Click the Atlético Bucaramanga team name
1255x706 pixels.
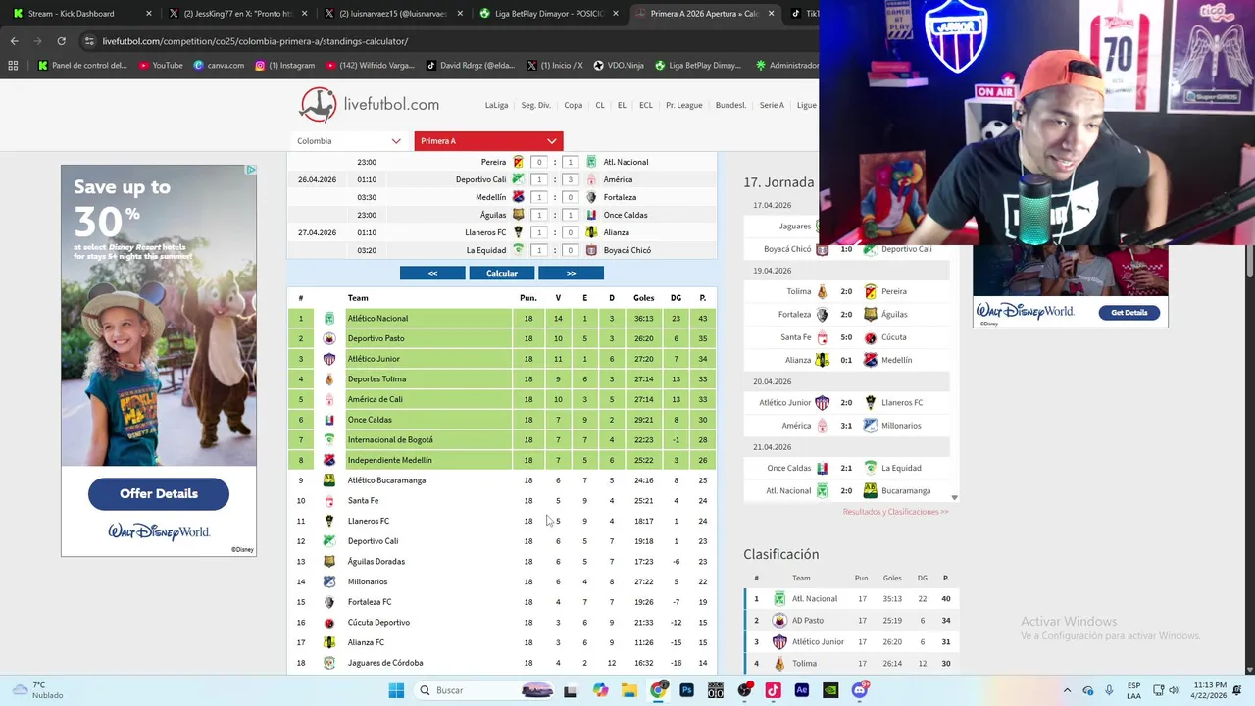pyautogui.click(x=386, y=480)
